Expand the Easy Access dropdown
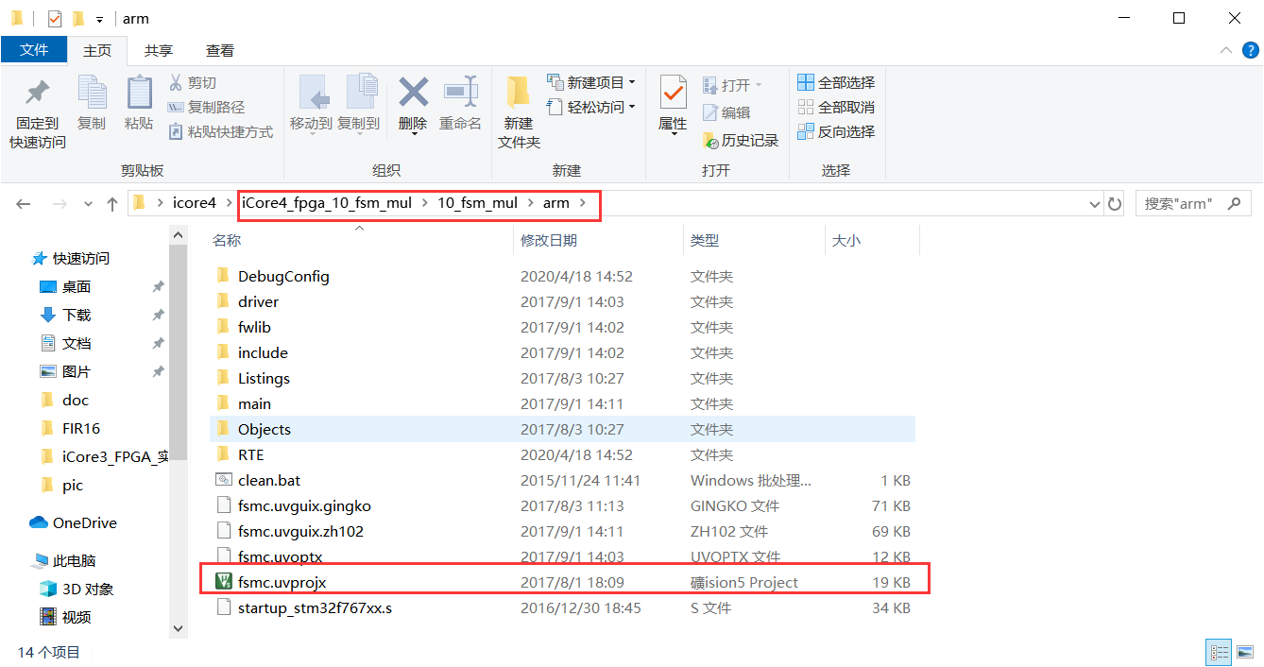 (631, 108)
